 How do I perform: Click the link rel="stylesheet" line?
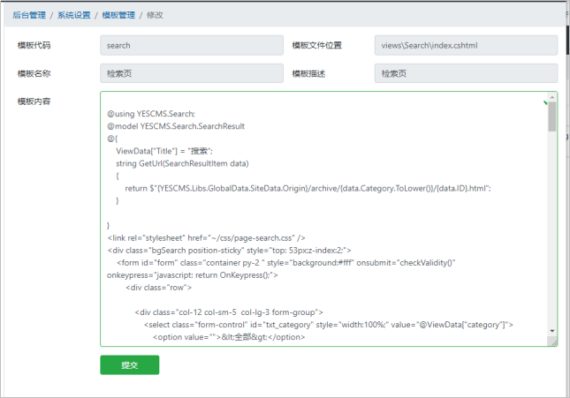coord(206,238)
